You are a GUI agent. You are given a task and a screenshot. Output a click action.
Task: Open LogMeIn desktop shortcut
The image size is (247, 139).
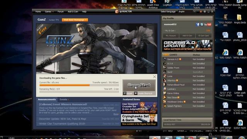tap(167, 3)
